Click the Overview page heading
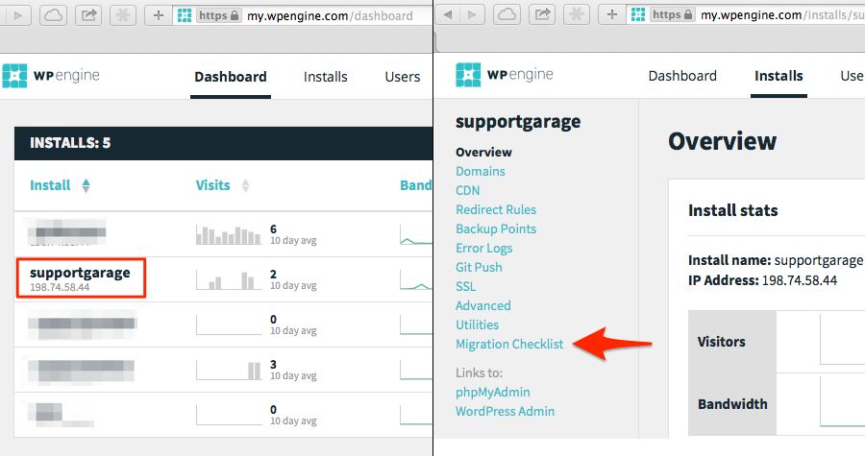The width and height of the screenshot is (865, 456). pyautogui.click(x=722, y=141)
